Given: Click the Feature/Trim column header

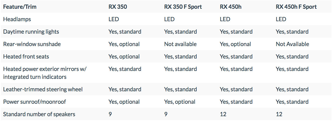Looking at the screenshot, I should 20,7.
